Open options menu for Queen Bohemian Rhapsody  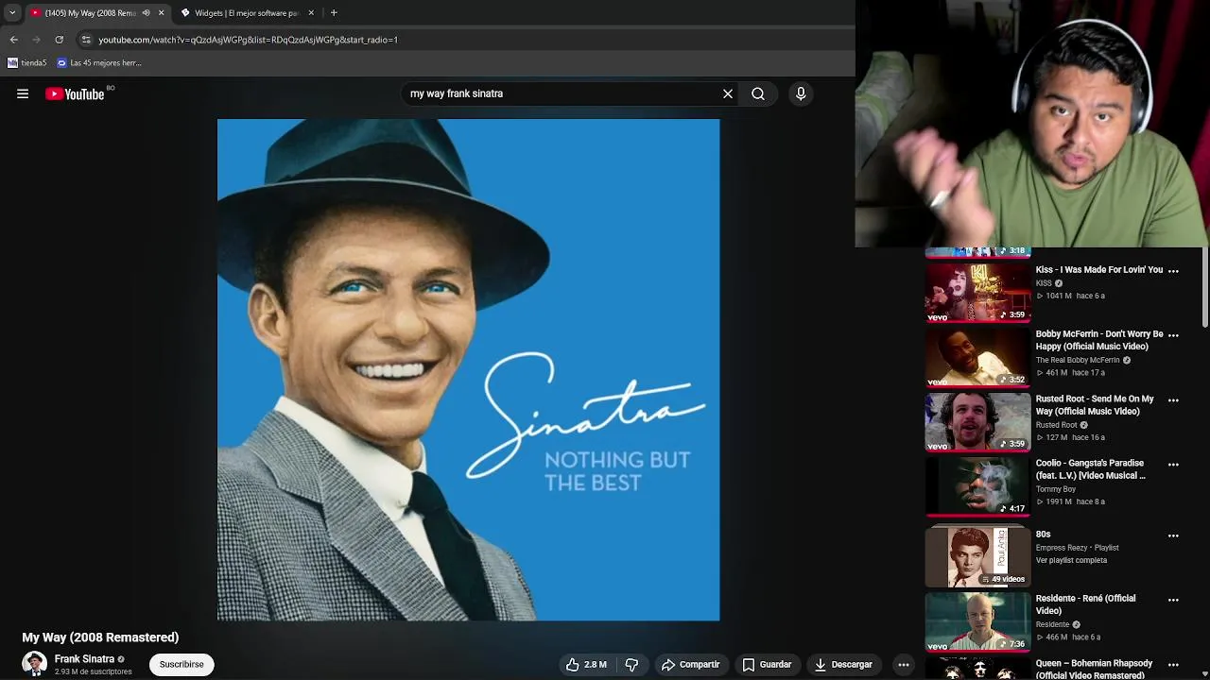[x=1173, y=665]
